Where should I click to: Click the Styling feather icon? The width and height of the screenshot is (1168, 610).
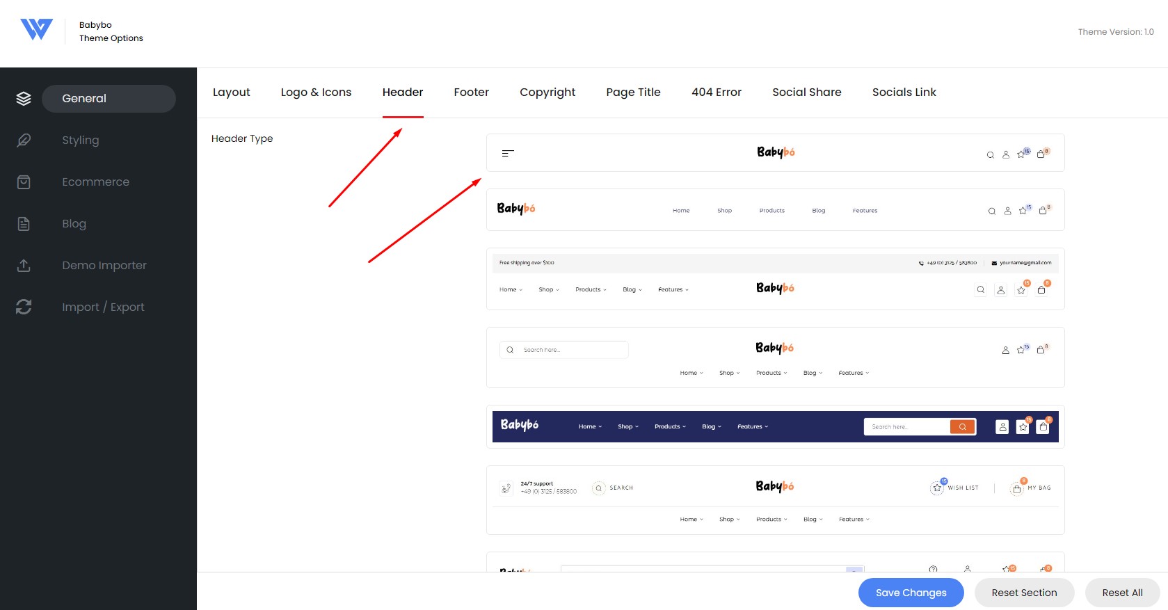(x=24, y=141)
